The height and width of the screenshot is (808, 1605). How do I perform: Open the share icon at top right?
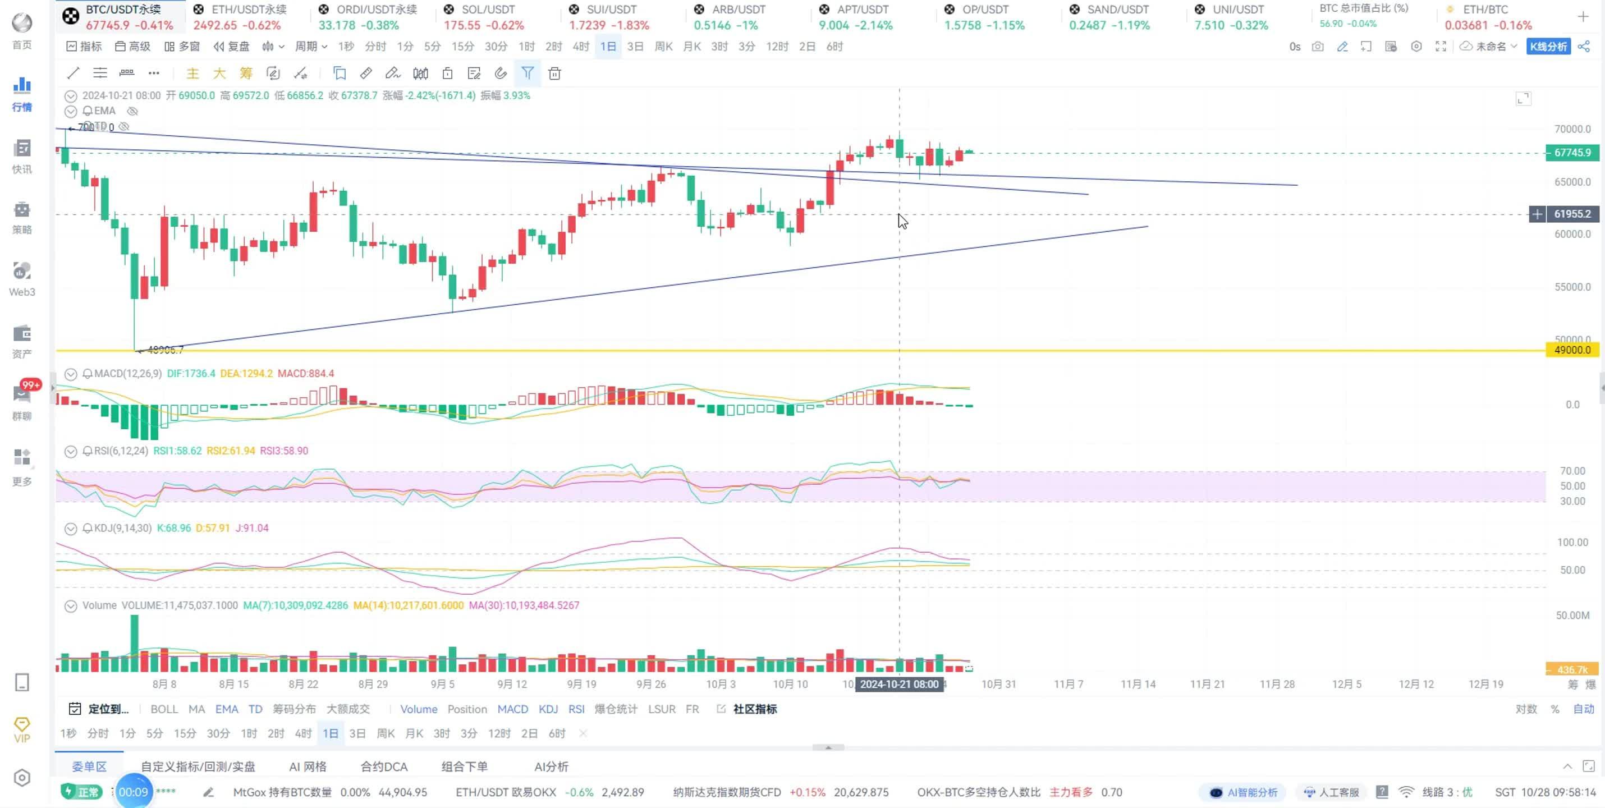click(x=1584, y=47)
